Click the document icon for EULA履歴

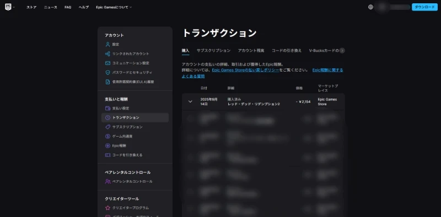(107, 82)
